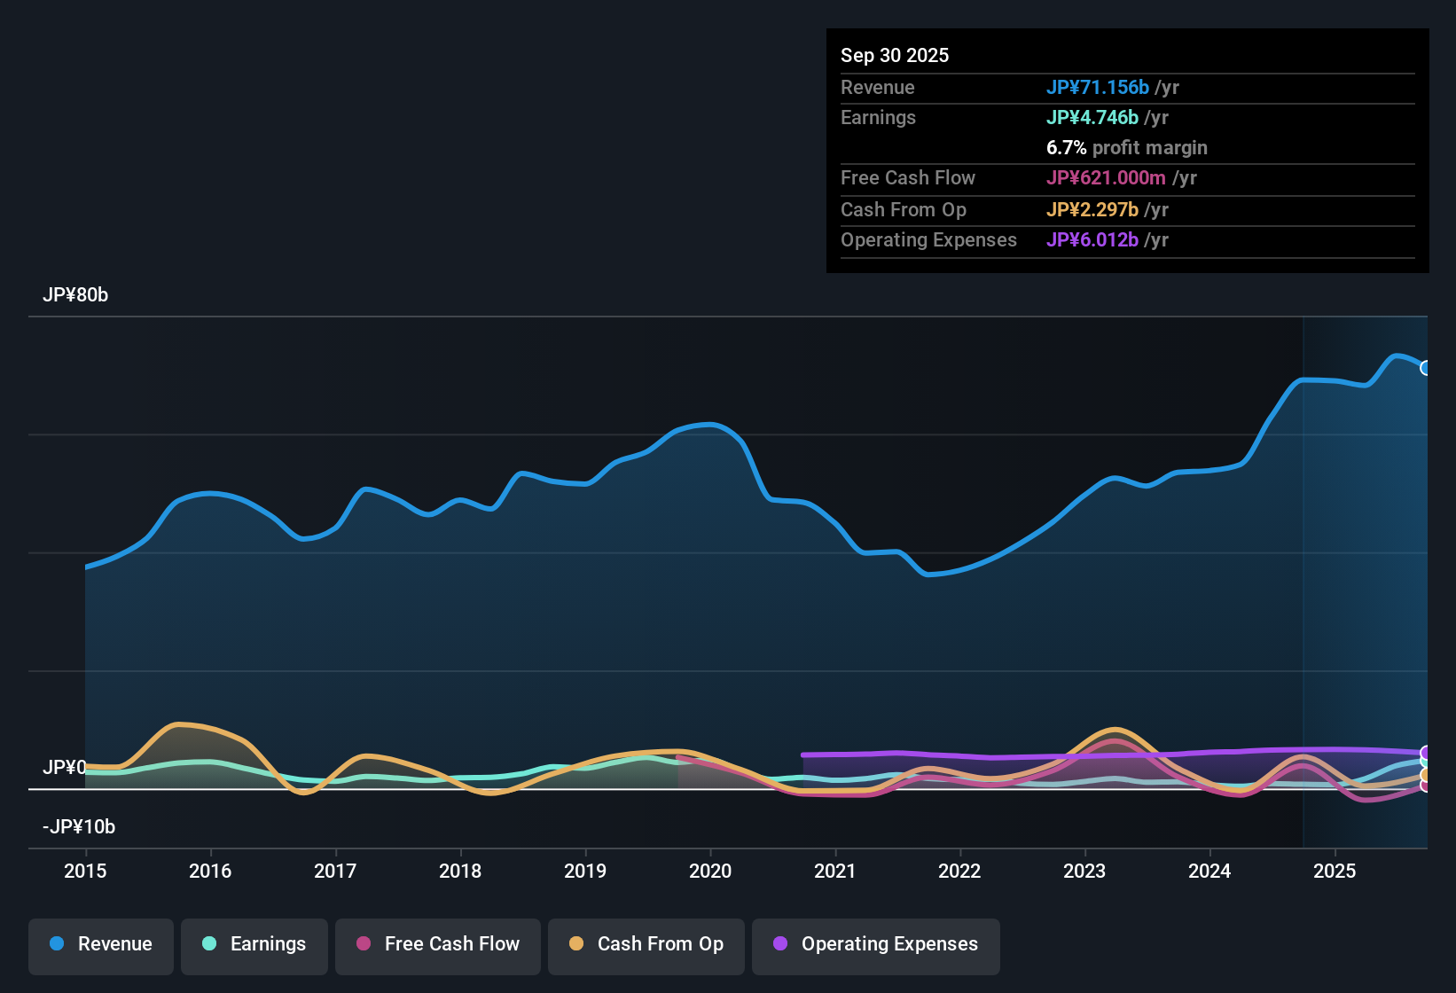This screenshot has height=993, width=1456.
Task: Select the Earnings row in the tooltip
Action: [x=1126, y=117]
